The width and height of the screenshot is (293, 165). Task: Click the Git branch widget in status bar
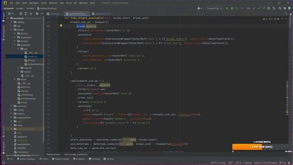[x=283, y=163]
